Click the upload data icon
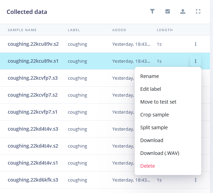The width and height of the screenshot is (213, 193). click(x=183, y=11)
